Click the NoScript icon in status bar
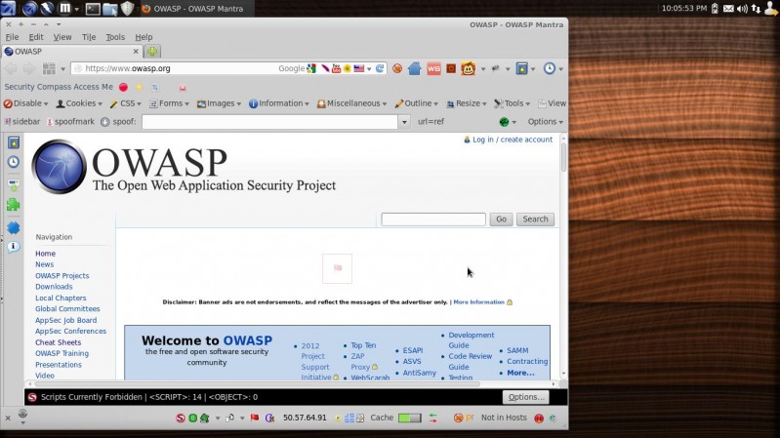Image resolution: width=780 pixels, height=438 pixels. pyautogui.click(x=180, y=418)
